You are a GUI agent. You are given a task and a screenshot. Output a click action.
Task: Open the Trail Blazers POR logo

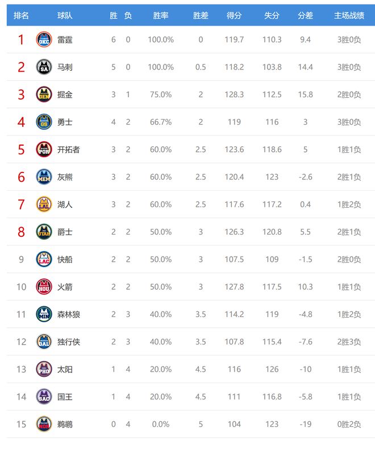pos(44,149)
